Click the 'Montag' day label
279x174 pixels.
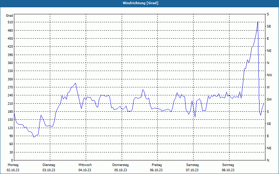click(13, 165)
